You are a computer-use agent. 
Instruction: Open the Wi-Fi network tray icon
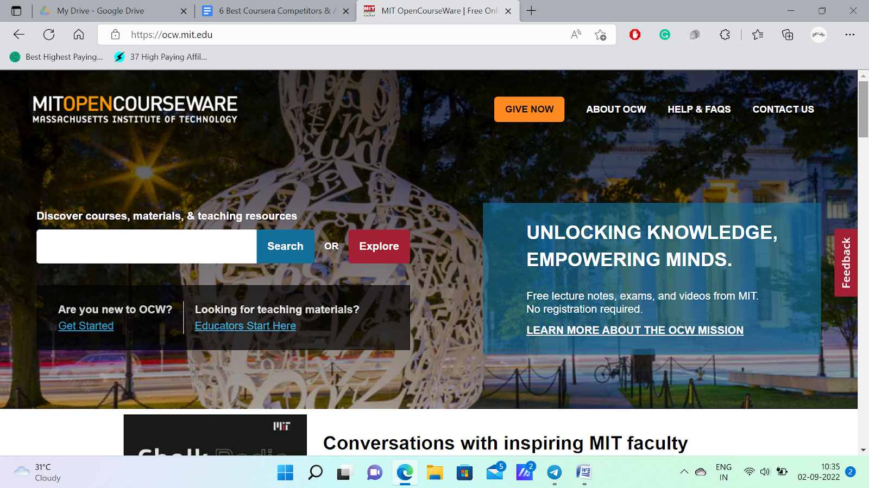750,472
